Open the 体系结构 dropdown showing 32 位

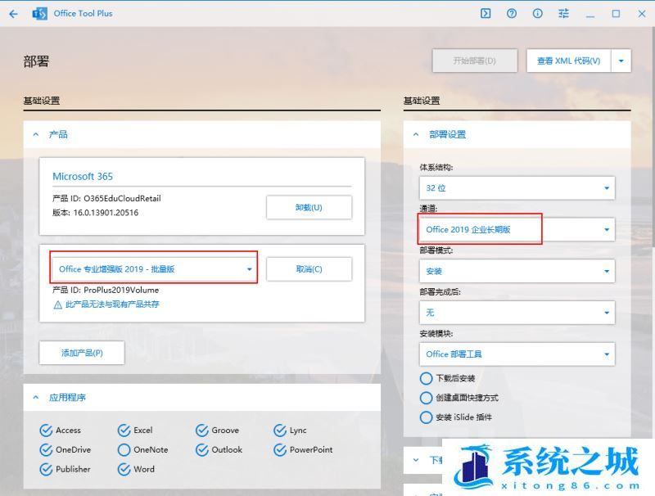click(517, 188)
